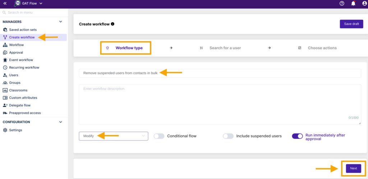The height and width of the screenshot is (179, 368).
Task: Open the Modify workflow type dropdown
Action: tap(113, 136)
